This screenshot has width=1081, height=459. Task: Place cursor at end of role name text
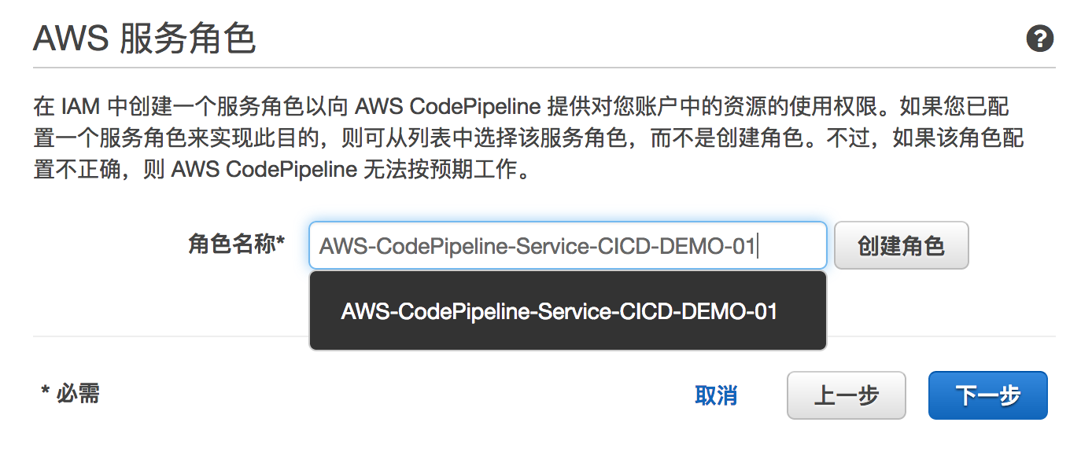755,246
